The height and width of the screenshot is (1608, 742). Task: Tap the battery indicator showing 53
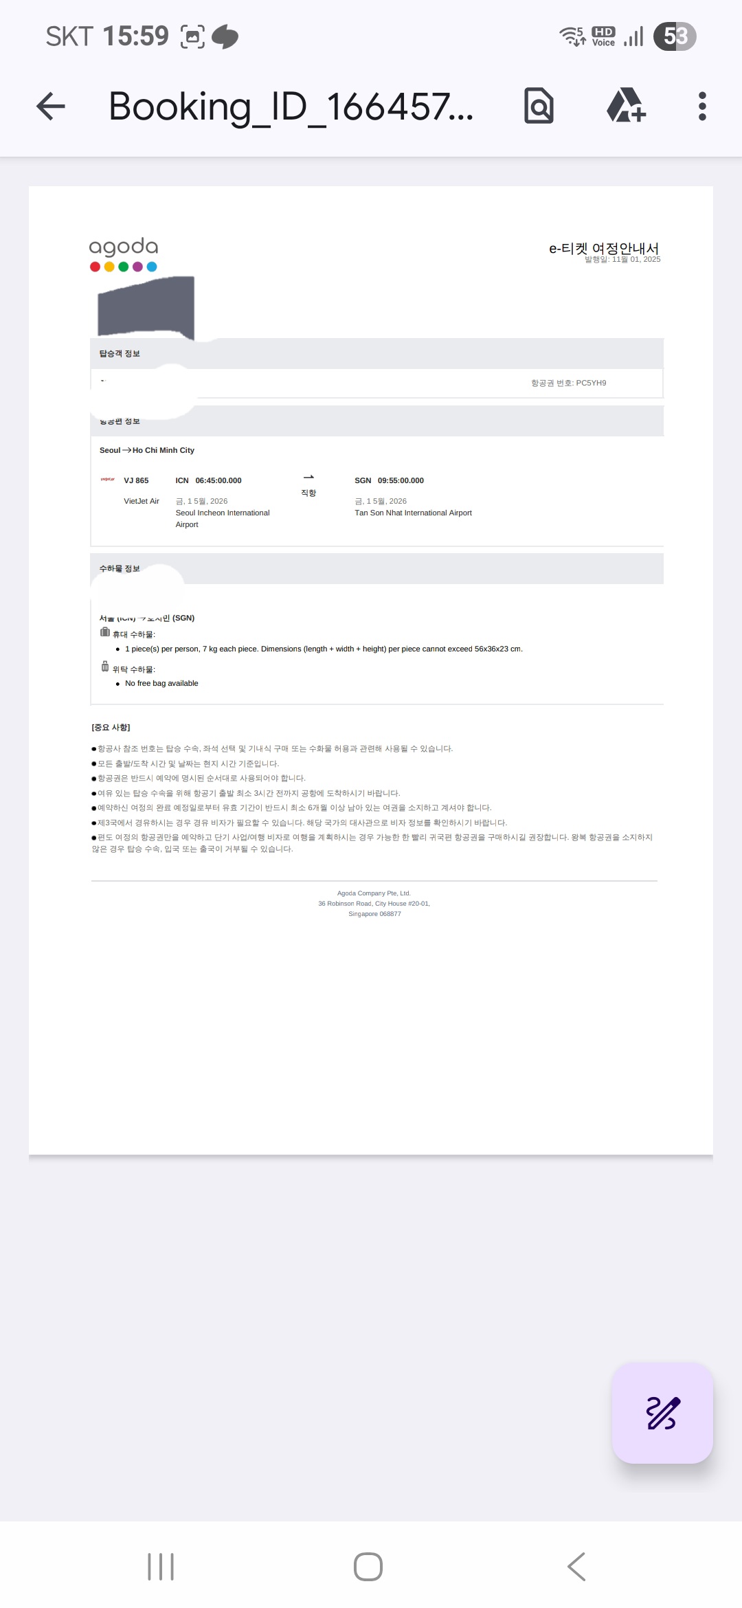click(x=675, y=36)
